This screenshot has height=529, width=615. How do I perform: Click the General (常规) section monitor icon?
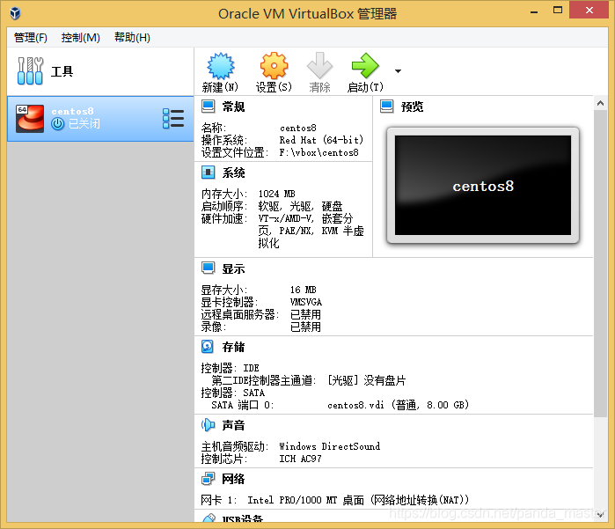click(208, 107)
